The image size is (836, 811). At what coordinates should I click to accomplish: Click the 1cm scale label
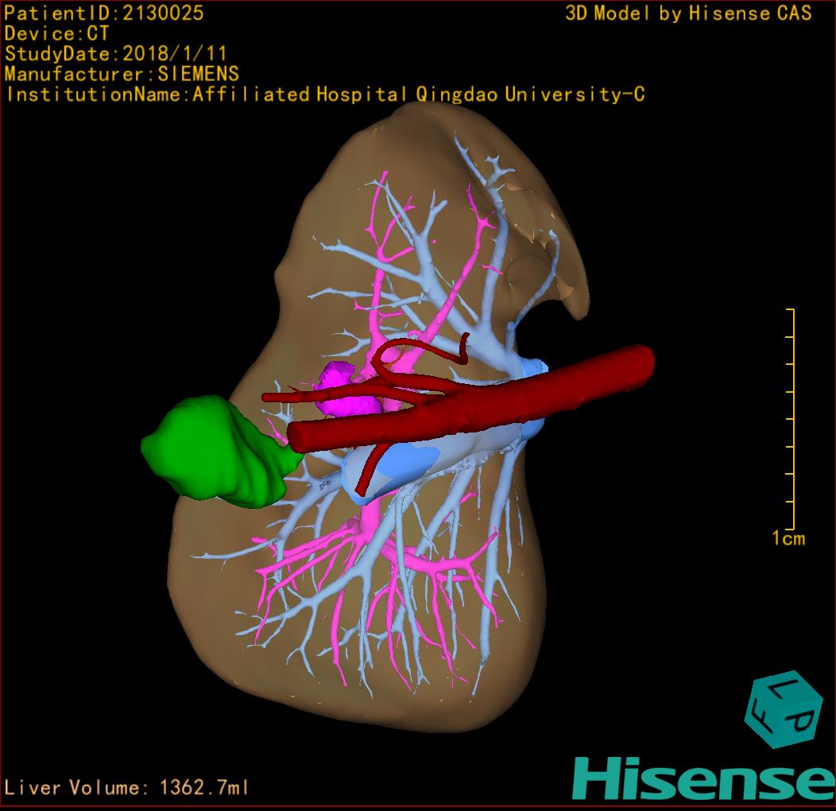pos(788,538)
